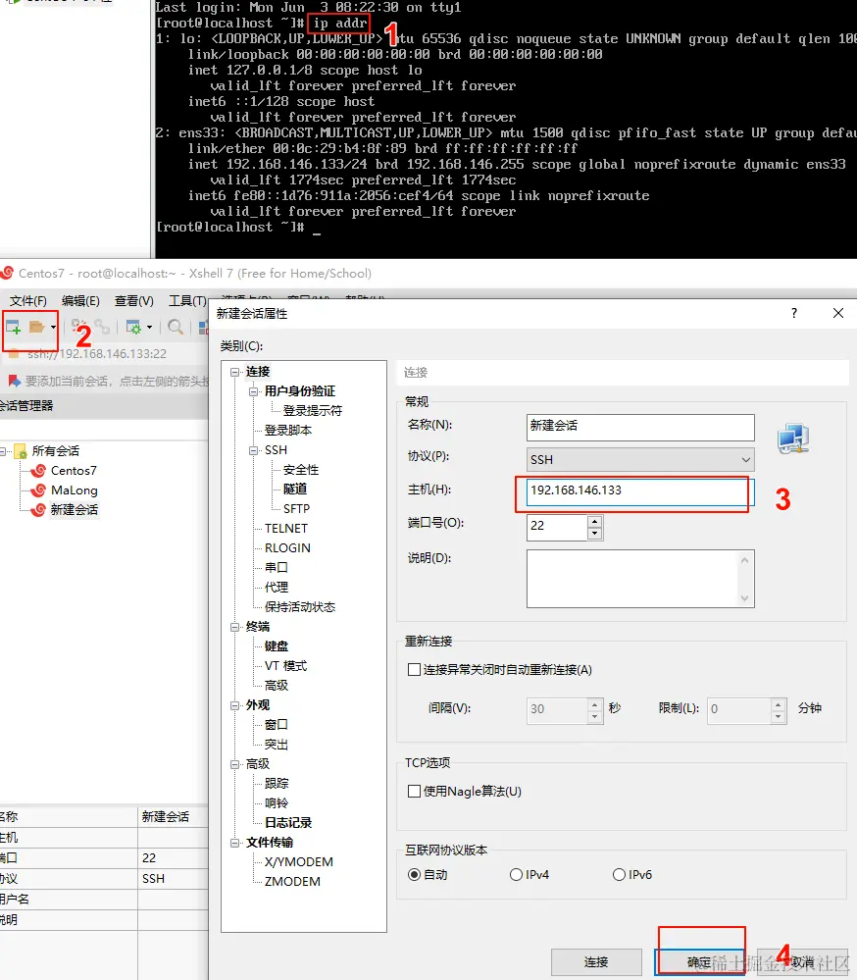Collapse the 用户身份验证 node
The width and height of the screenshot is (857, 980).
[254, 391]
